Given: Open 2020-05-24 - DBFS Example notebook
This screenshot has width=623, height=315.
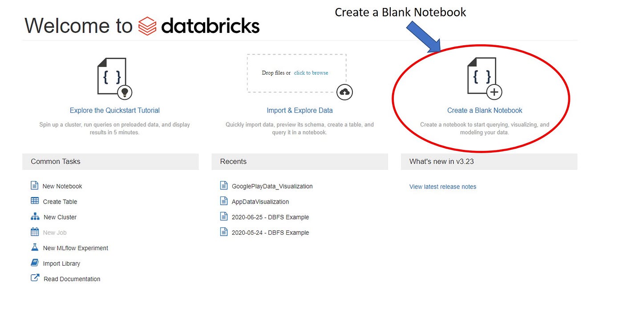Looking at the screenshot, I should pyautogui.click(x=271, y=232).
